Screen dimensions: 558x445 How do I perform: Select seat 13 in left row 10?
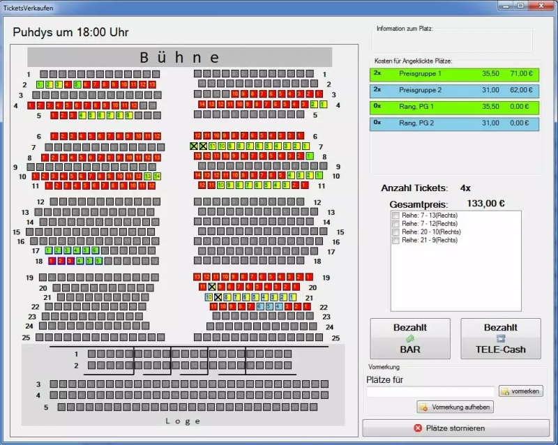(148, 176)
